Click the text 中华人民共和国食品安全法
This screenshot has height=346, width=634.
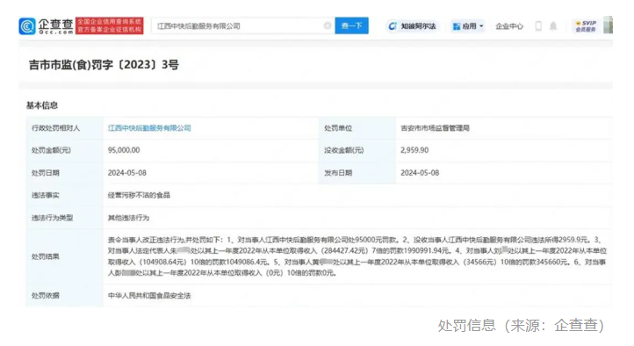tap(149, 295)
